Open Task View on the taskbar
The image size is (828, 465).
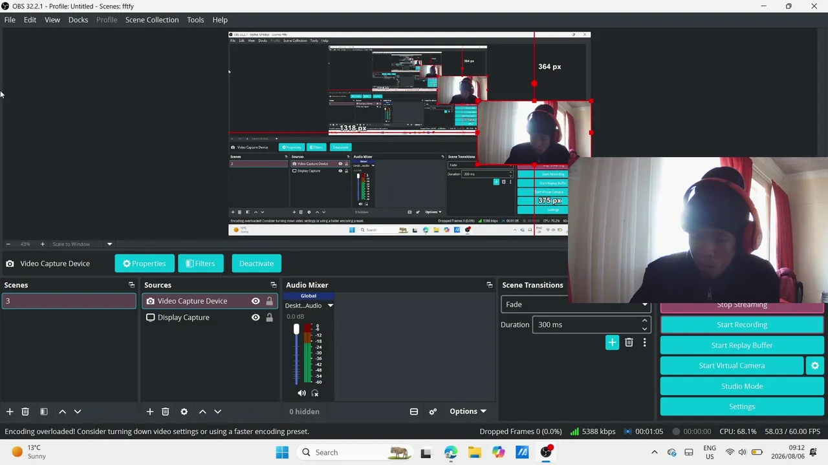pos(426,453)
